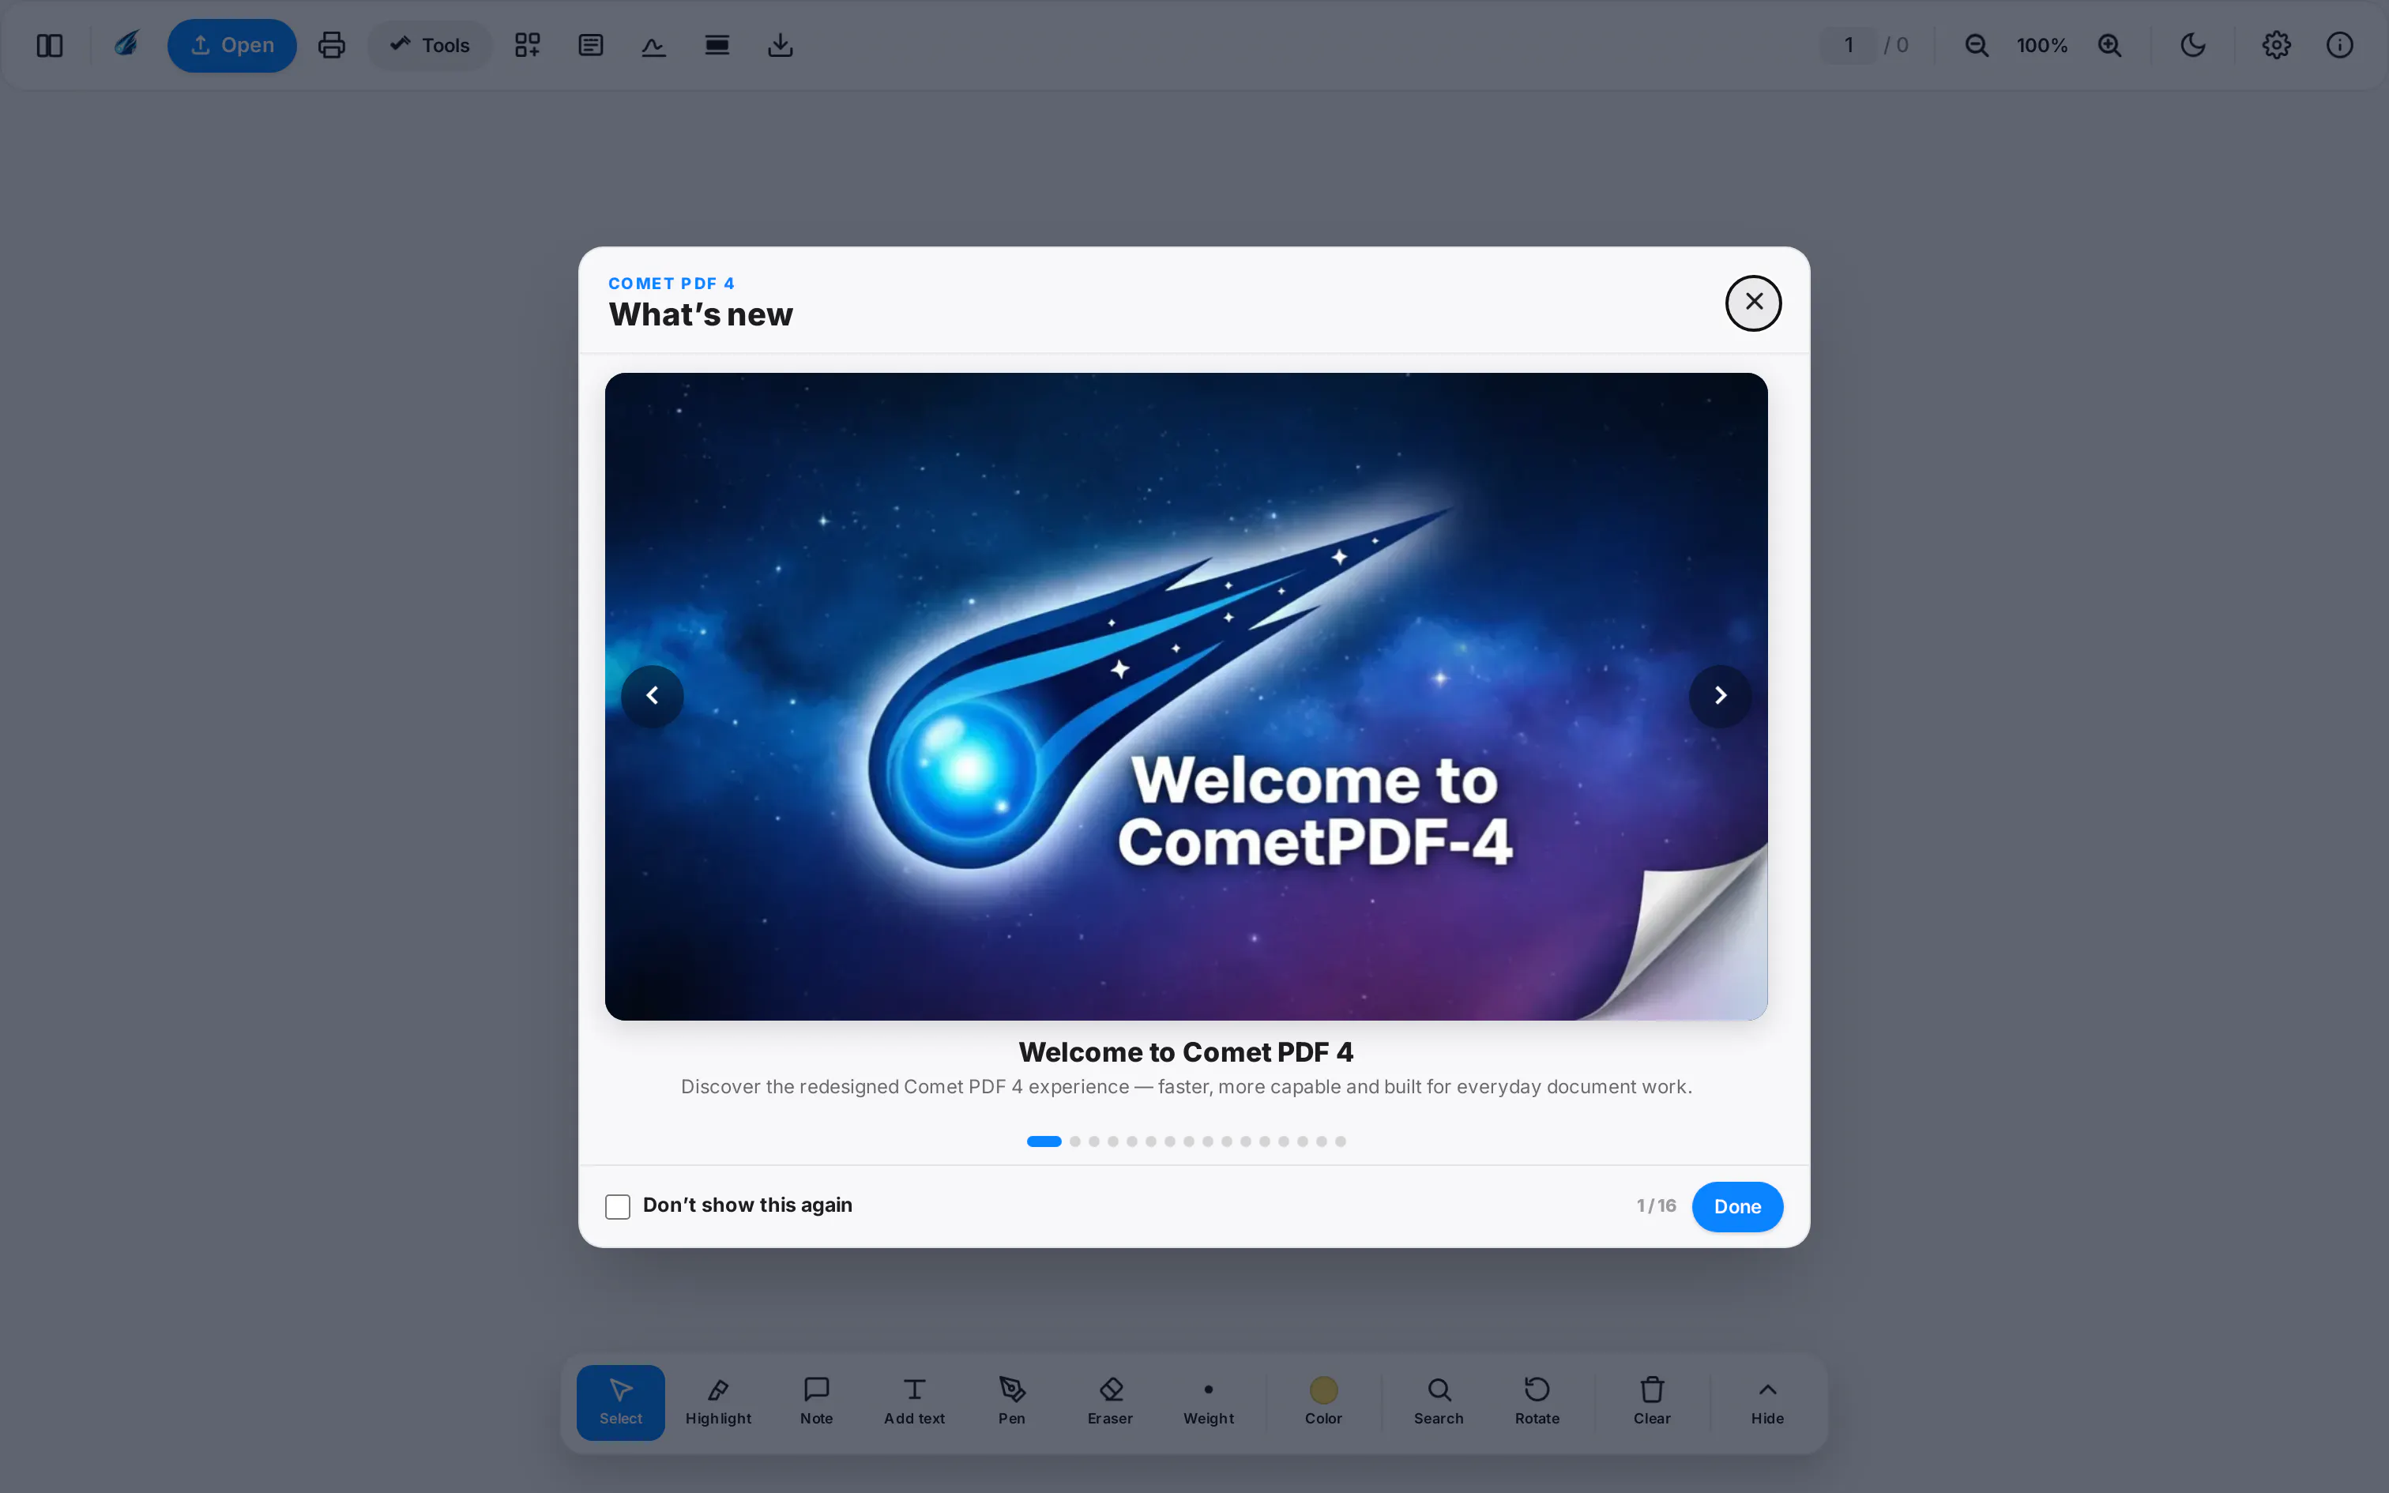
Task: Toggle the sidebar panel icon
Action: pos(49,46)
